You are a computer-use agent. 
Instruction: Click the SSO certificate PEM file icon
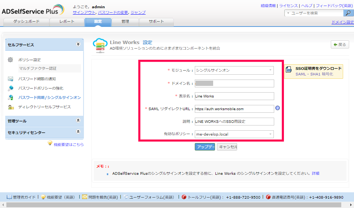pos(288,69)
